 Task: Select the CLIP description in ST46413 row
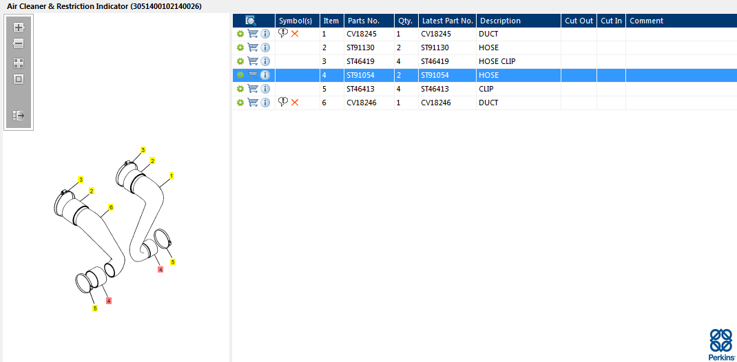pyautogui.click(x=519, y=89)
